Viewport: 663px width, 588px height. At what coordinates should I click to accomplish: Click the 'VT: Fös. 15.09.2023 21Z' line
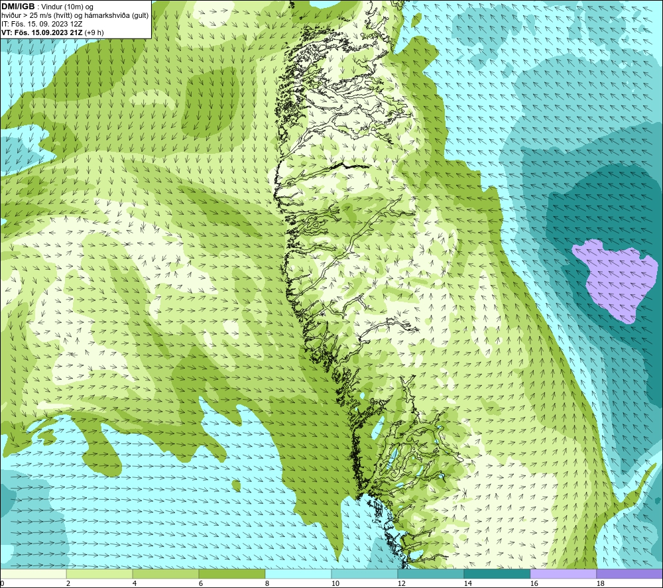[53, 32]
